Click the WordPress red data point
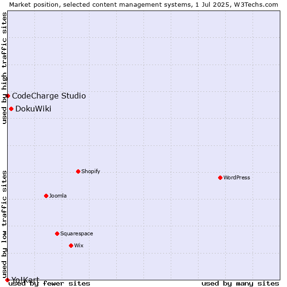Screen dimensions: 287x287 coord(220,178)
